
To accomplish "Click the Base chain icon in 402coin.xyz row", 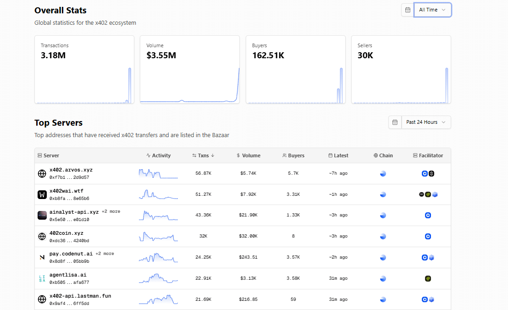I will tap(383, 237).
